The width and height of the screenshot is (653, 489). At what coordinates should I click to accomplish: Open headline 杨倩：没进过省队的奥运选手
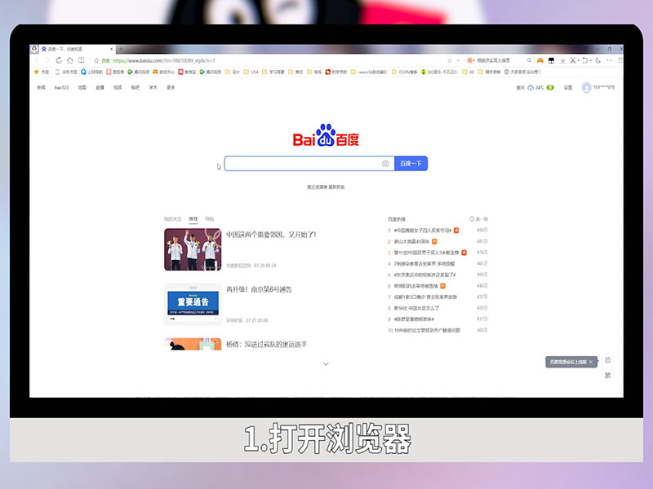point(267,344)
